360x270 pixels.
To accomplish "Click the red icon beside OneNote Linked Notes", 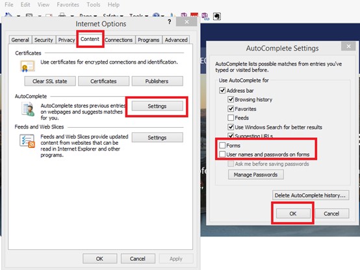I will tap(194, 15).
